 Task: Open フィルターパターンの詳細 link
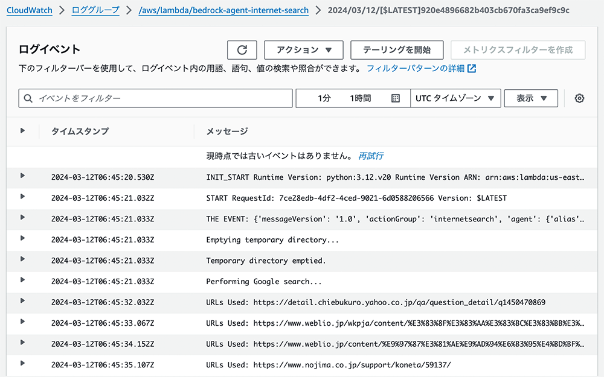pyautogui.click(x=416, y=69)
